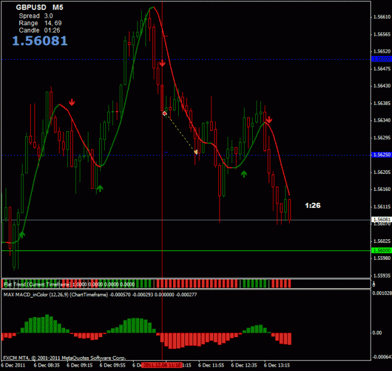
Task: Click the 1.56475 price scale label
Action: [382, 69]
